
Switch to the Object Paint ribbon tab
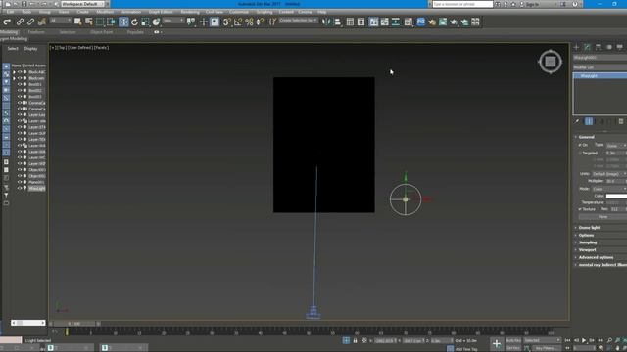[102, 32]
